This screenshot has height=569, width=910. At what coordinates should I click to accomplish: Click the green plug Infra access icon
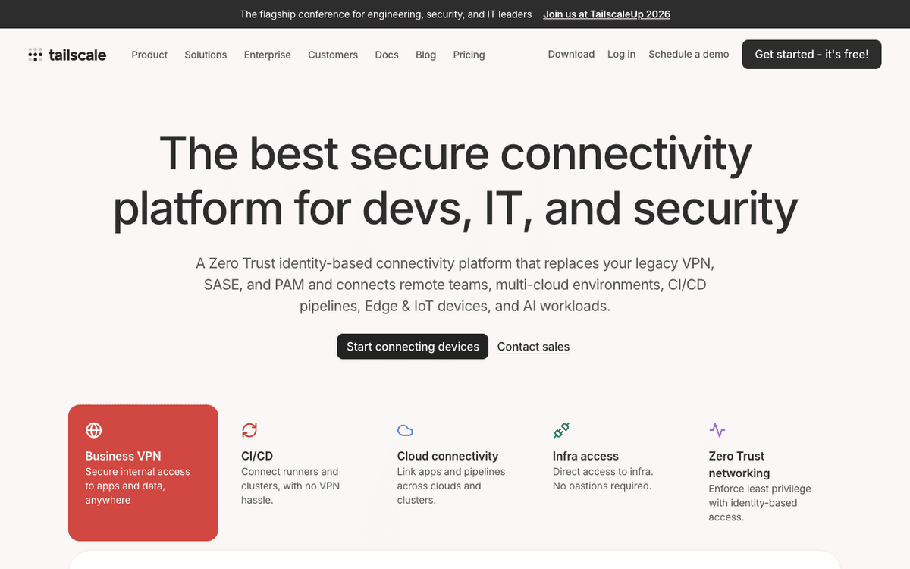tap(561, 430)
